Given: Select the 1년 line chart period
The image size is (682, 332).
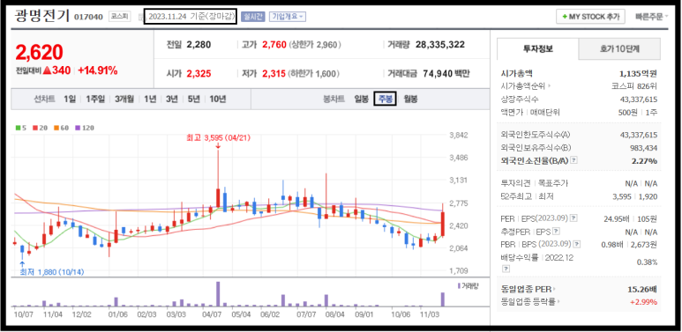Looking at the screenshot, I should click(x=151, y=99).
